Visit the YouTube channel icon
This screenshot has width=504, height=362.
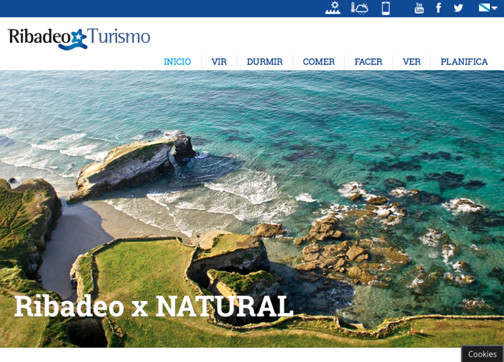pos(419,7)
